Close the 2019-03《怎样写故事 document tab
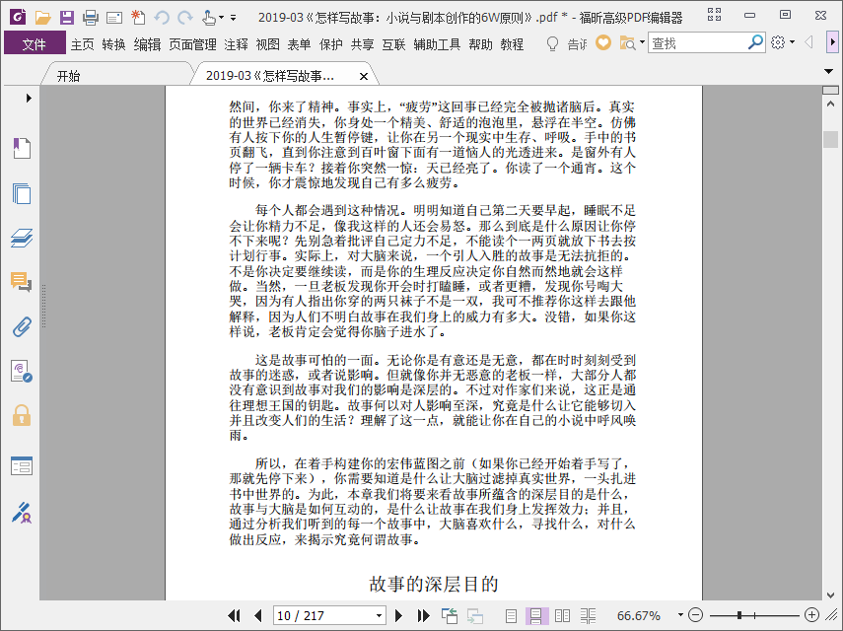The image size is (843, 631). (x=364, y=76)
